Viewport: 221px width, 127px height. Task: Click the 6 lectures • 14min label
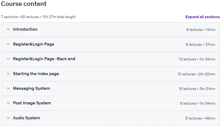(x=201, y=30)
